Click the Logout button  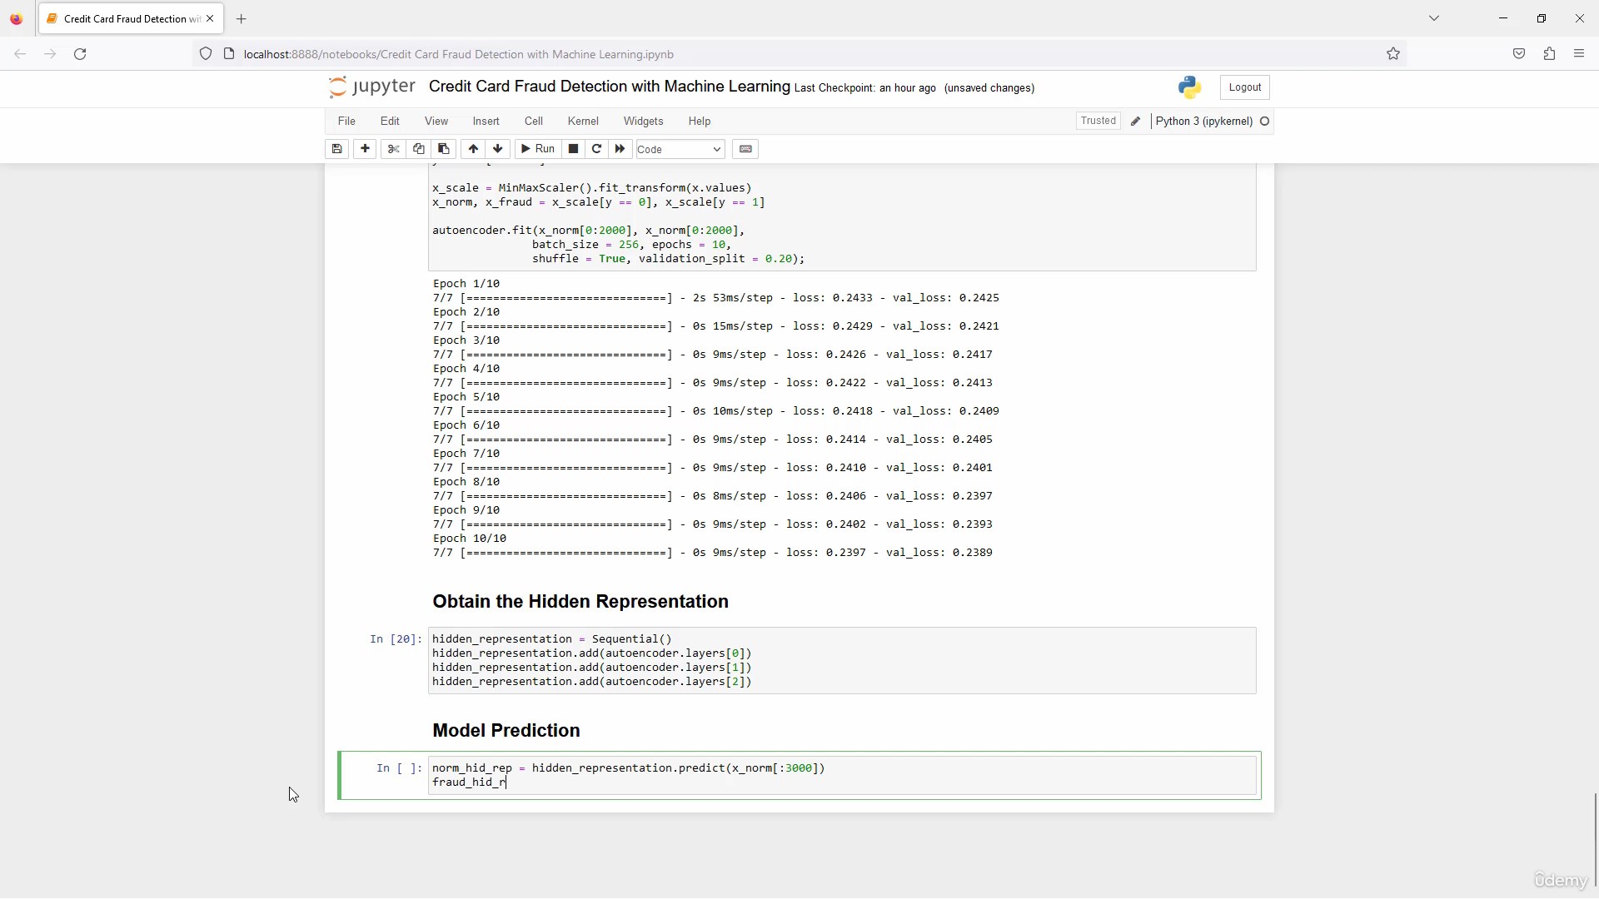[x=1244, y=87]
